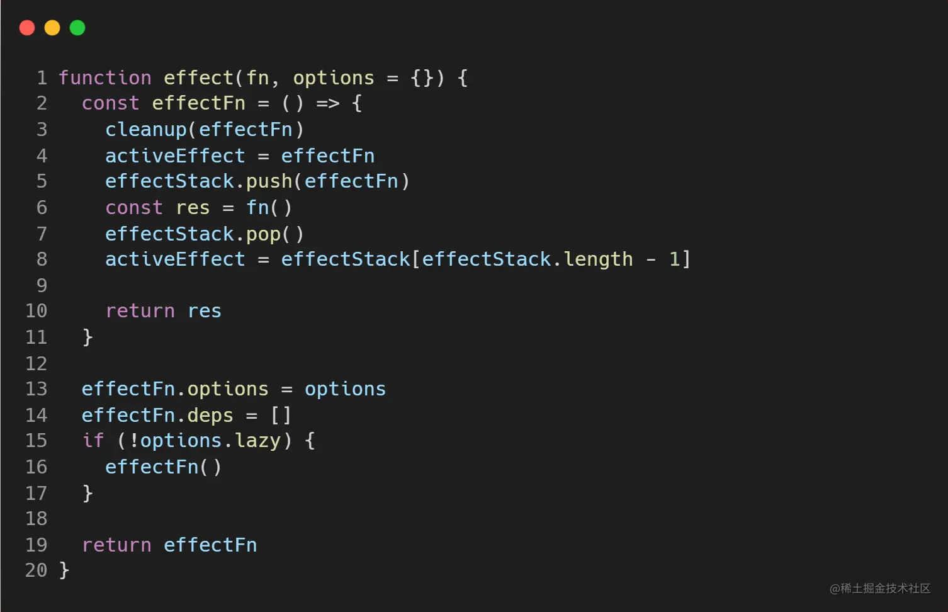Screen dimensions: 948x612
Task: Click effectFn() call on line 16
Action: (x=163, y=467)
